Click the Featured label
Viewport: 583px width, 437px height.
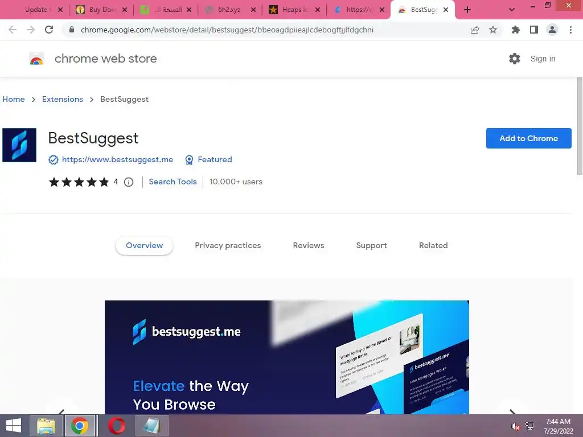(x=215, y=159)
